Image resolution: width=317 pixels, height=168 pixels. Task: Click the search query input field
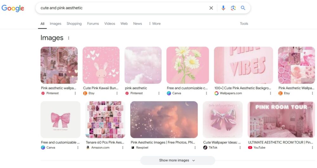(120, 8)
